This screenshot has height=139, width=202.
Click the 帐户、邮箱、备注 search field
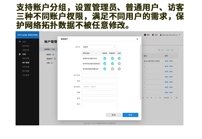(x=168, y=50)
